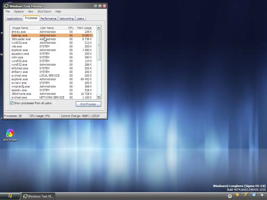Select rundll32.exe using 124 K memory

pyautogui.click(x=52, y=61)
